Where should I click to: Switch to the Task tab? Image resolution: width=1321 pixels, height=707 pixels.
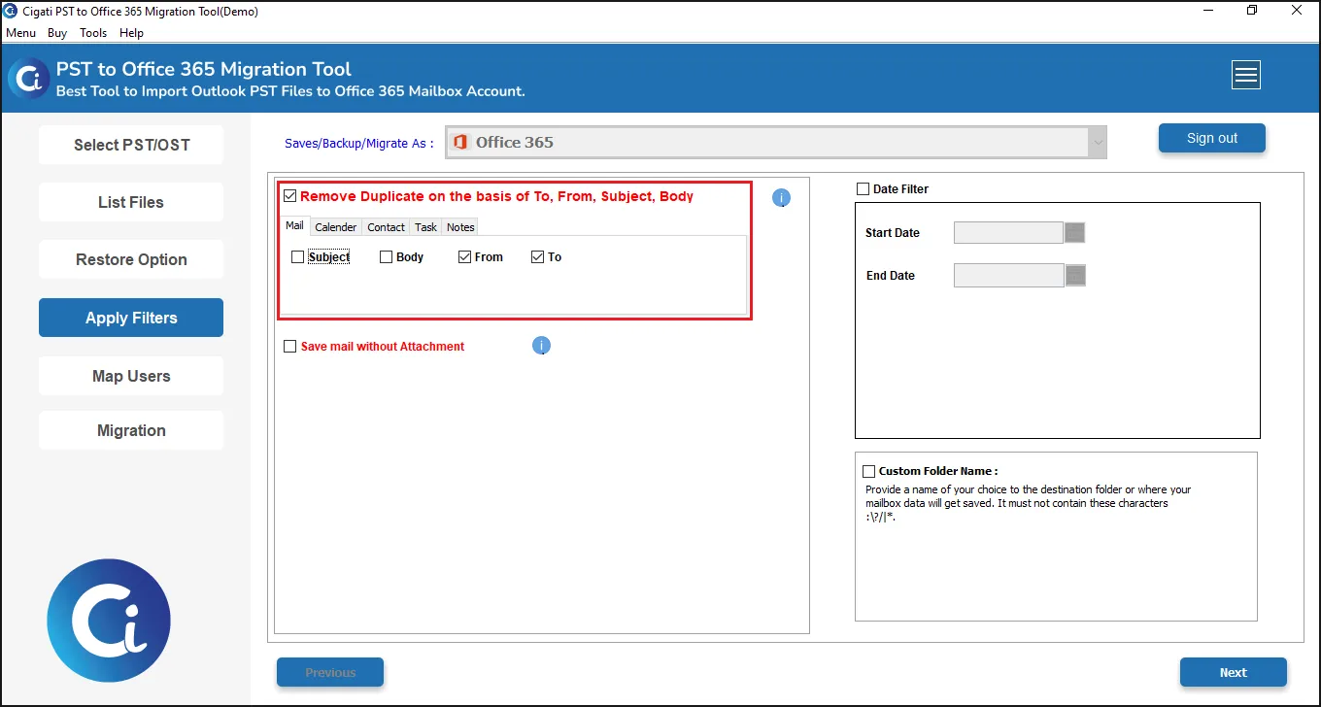coord(425,226)
